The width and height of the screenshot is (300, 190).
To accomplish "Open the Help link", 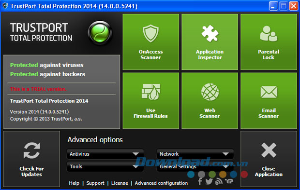I will 74,183.
